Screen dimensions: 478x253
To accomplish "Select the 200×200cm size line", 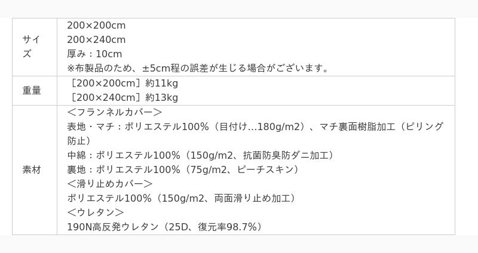I will pyautogui.click(x=96, y=26).
